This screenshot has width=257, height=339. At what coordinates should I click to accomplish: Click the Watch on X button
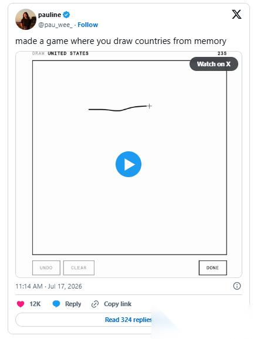[x=214, y=64]
